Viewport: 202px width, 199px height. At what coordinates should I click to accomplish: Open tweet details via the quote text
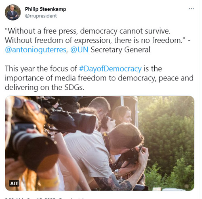click(98, 36)
